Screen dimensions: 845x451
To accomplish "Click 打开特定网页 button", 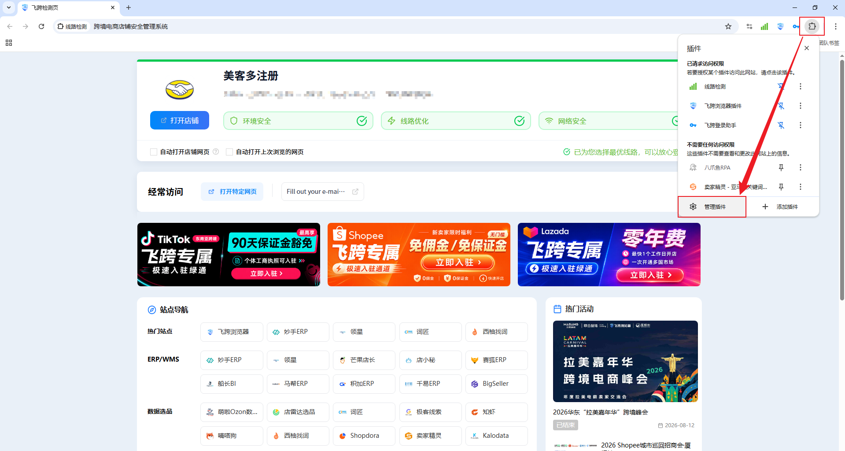I will pos(232,192).
